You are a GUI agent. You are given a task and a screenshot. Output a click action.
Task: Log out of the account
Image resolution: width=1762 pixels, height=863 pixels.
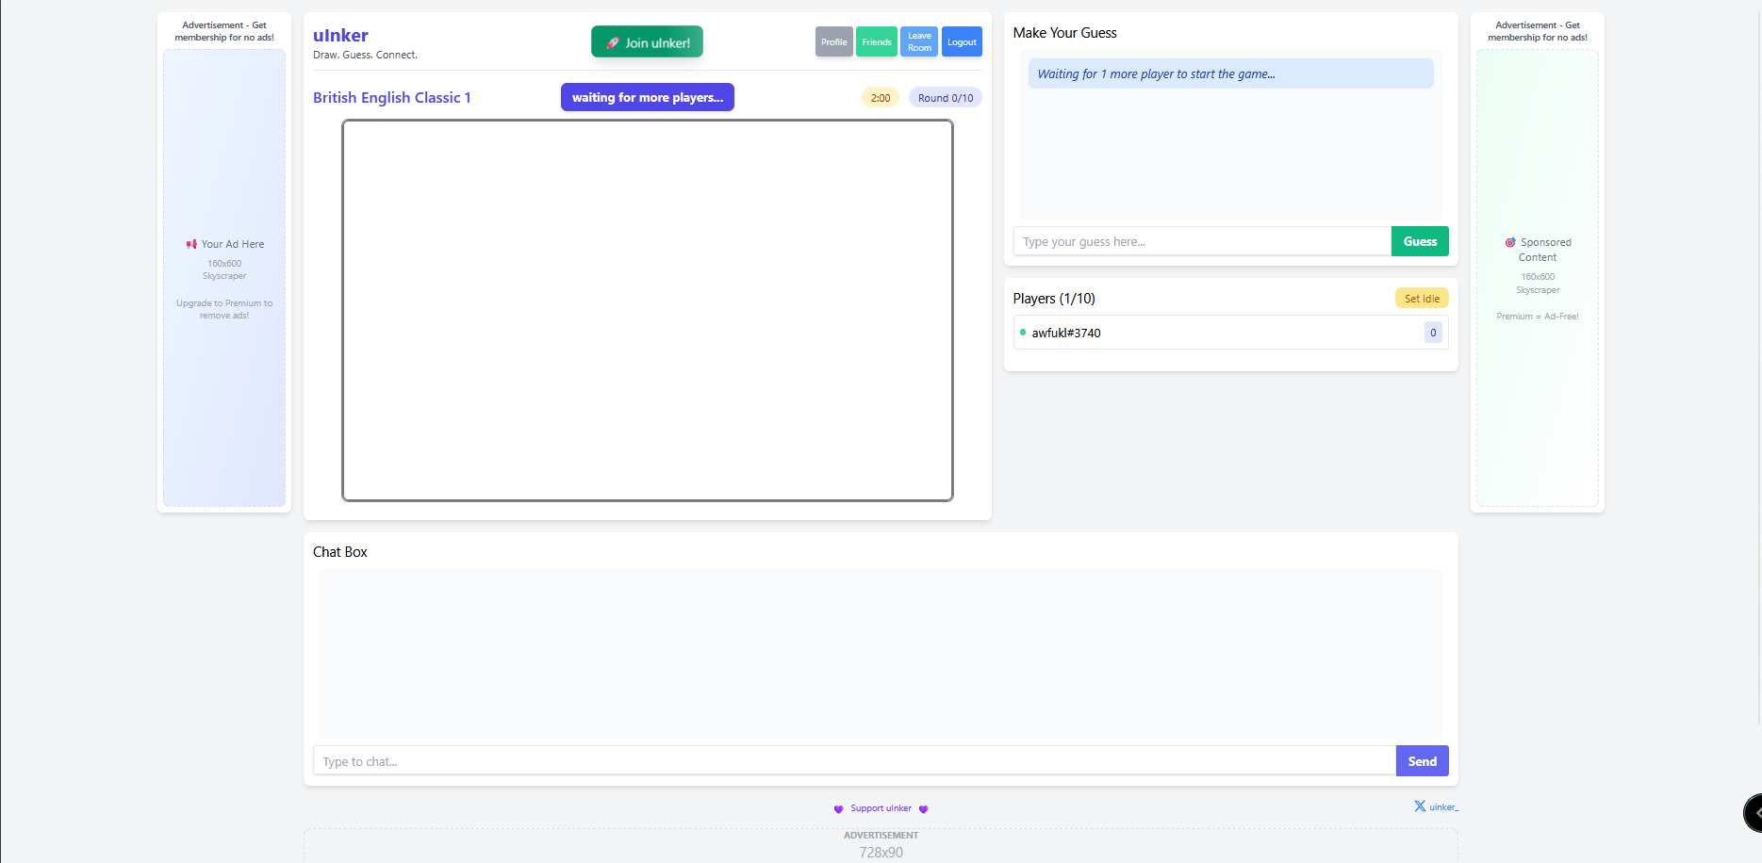962,41
